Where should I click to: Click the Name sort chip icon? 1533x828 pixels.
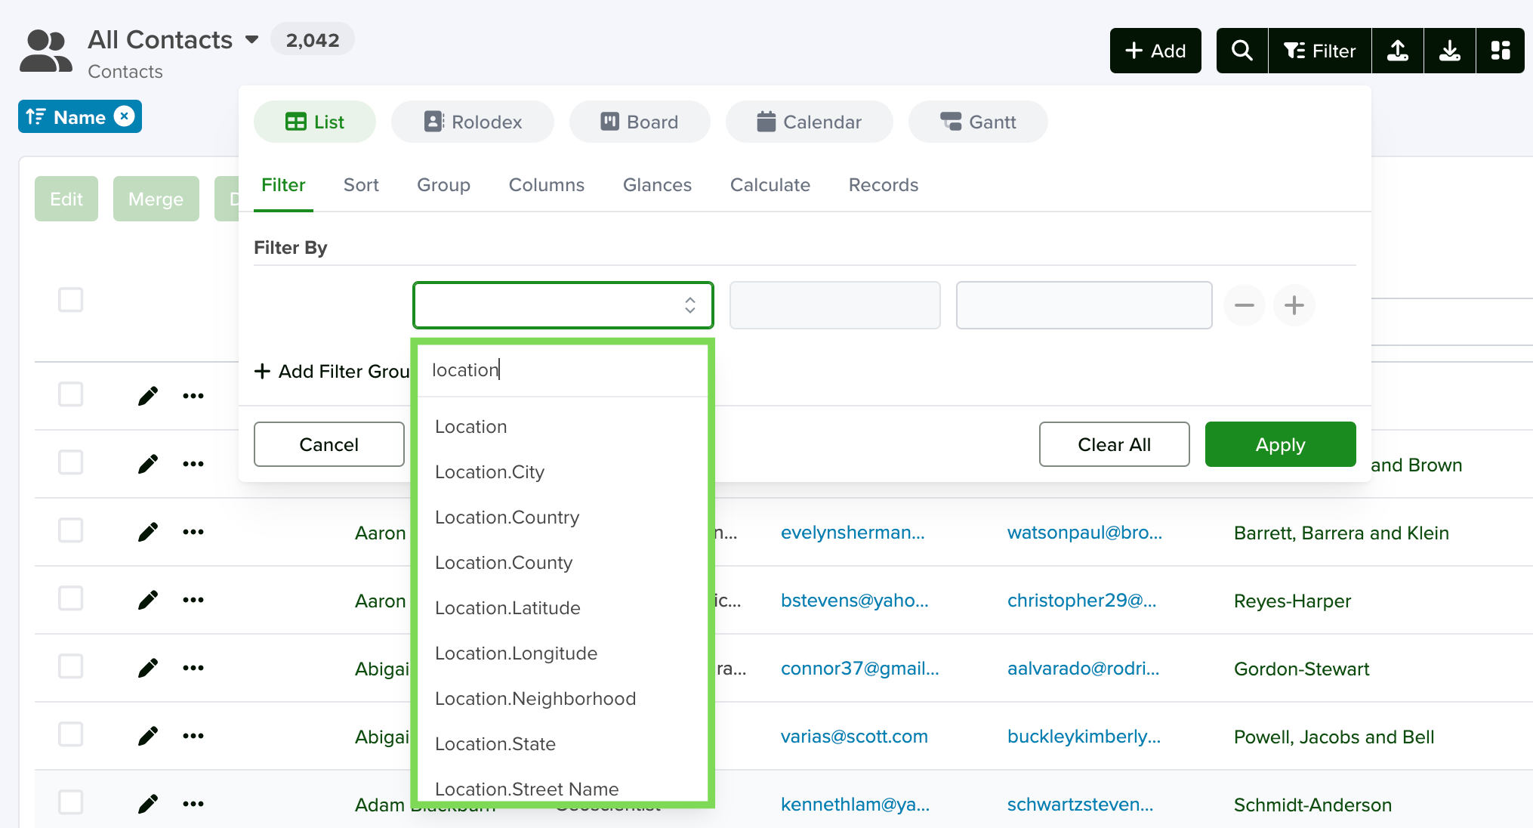coord(35,117)
